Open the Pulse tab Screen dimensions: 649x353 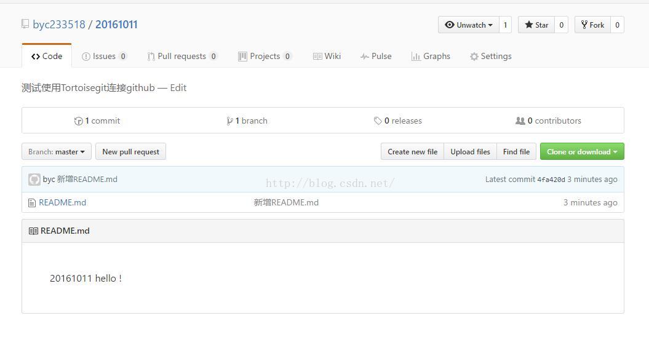point(376,56)
